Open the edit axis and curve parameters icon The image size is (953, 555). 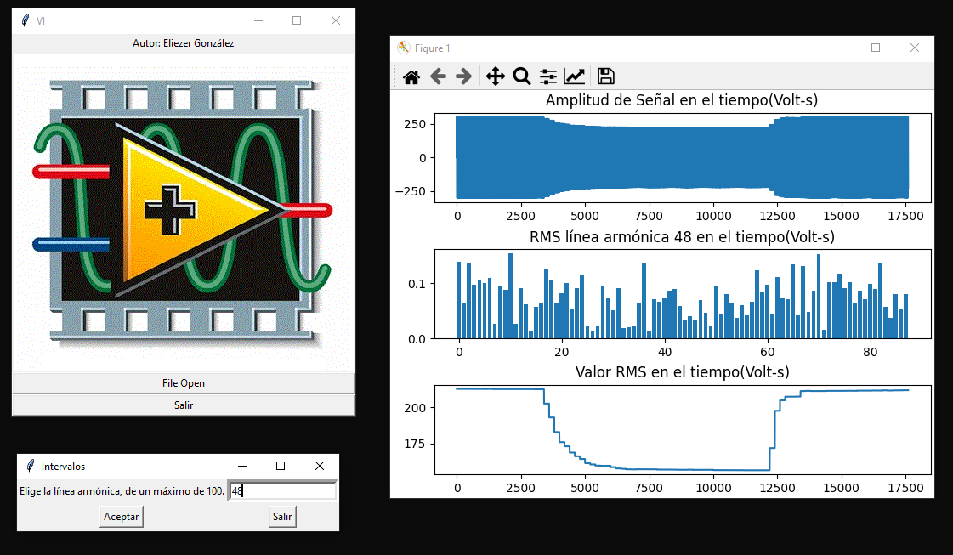575,76
